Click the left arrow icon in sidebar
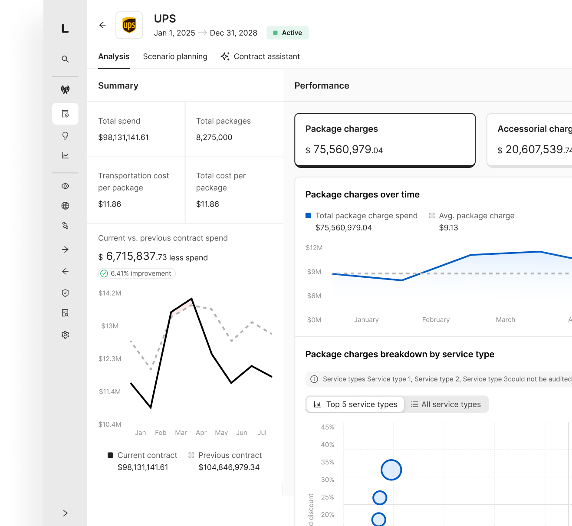The width and height of the screenshot is (572, 526). point(65,271)
